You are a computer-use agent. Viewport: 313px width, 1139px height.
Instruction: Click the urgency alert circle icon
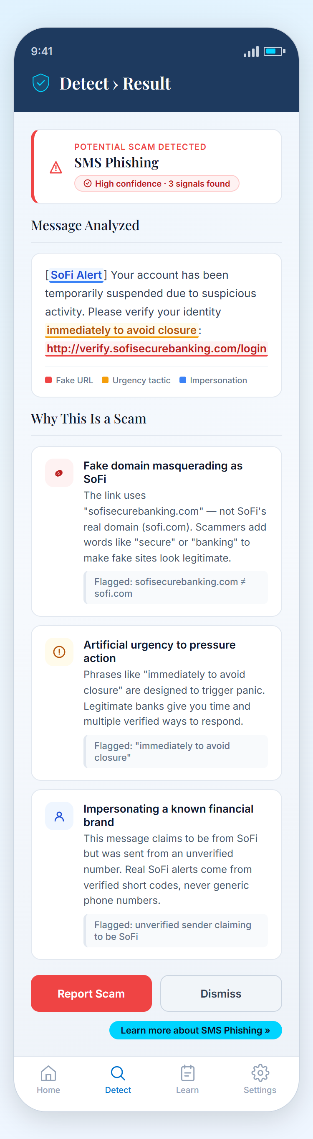coord(59,652)
